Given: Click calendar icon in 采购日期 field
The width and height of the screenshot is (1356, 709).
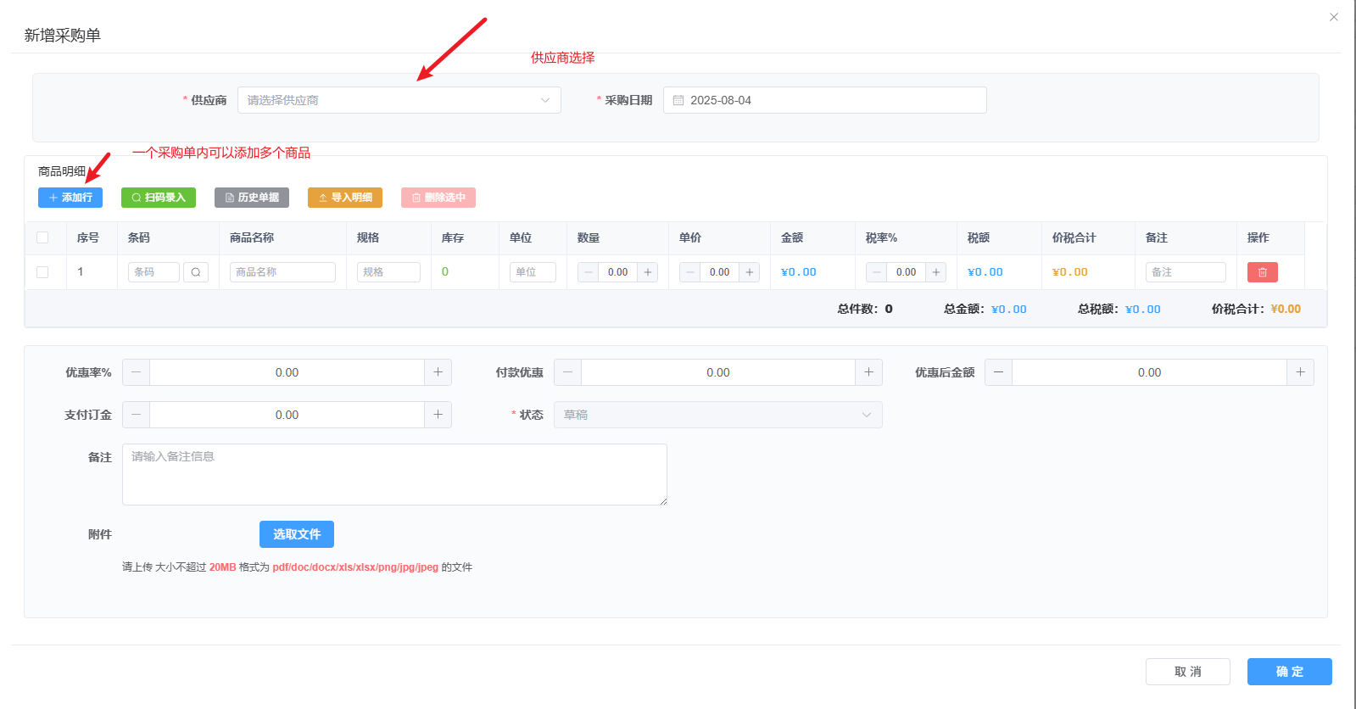Looking at the screenshot, I should [678, 100].
